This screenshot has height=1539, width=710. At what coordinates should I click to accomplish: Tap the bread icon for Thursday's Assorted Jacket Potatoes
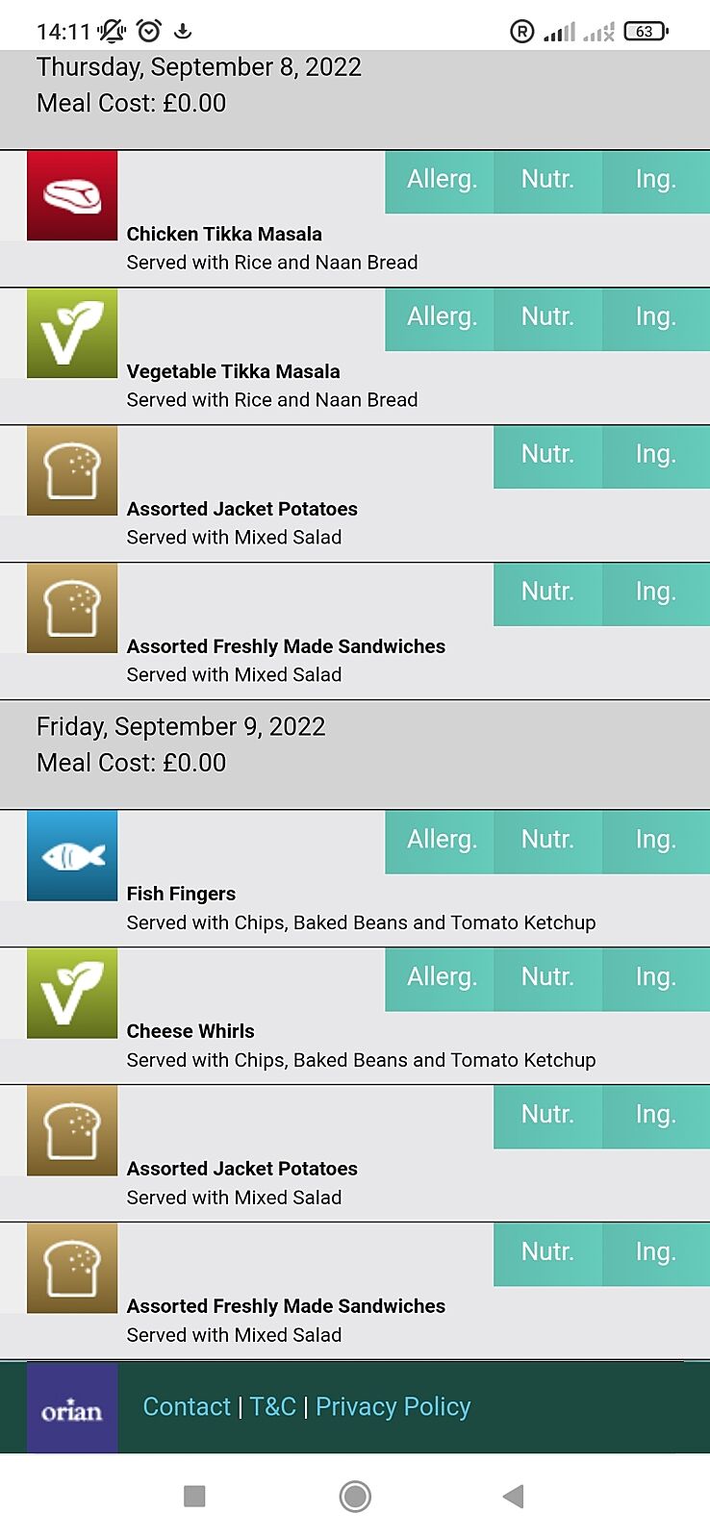pyautogui.click(x=72, y=470)
